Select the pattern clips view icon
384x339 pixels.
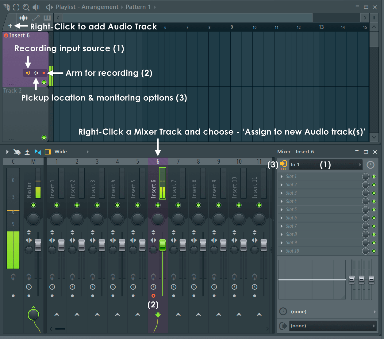pyautogui.click(x=47, y=18)
